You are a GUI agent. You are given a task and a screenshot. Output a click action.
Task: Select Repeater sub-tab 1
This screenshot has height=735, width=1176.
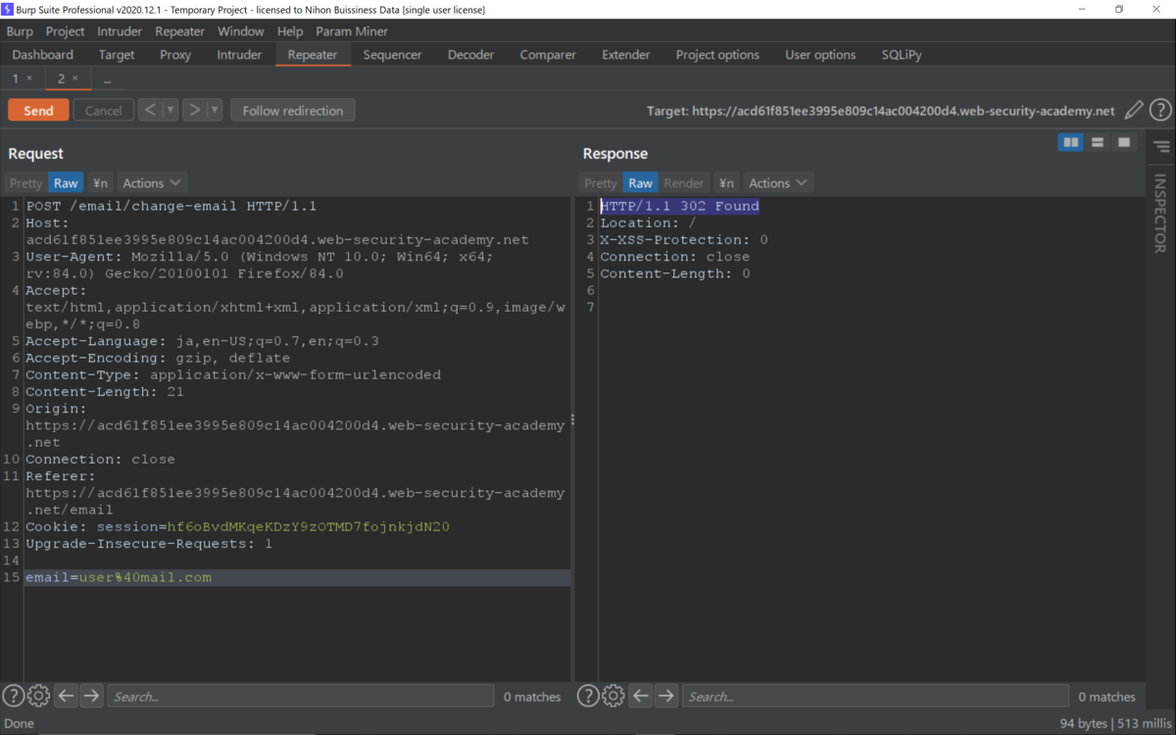tap(16, 78)
